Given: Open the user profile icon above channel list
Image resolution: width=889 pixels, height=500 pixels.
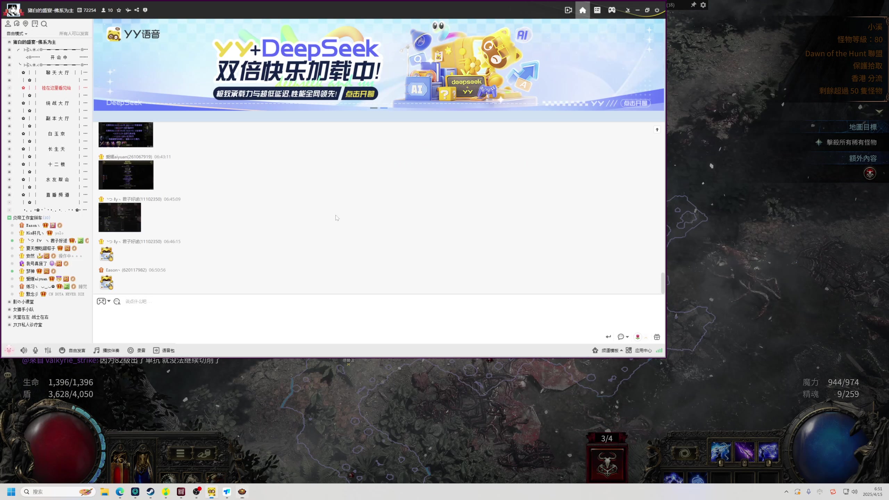Looking at the screenshot, I should (x=8, y=24).
